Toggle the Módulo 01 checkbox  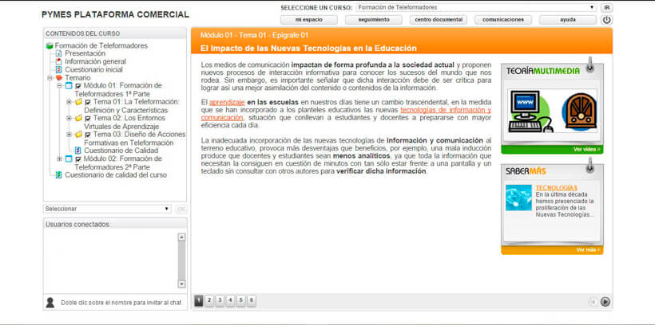[78, 86]
